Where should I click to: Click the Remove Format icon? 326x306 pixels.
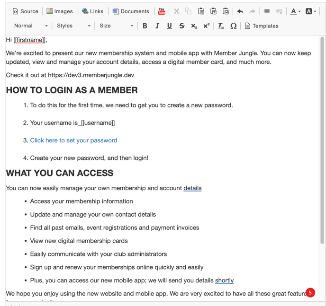tap(221, 26)
